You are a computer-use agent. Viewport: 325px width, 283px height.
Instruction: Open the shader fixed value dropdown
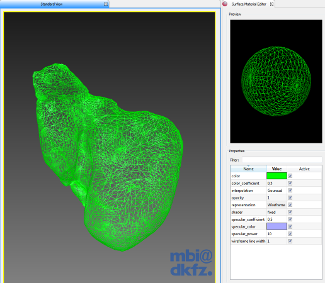(277, 212)
